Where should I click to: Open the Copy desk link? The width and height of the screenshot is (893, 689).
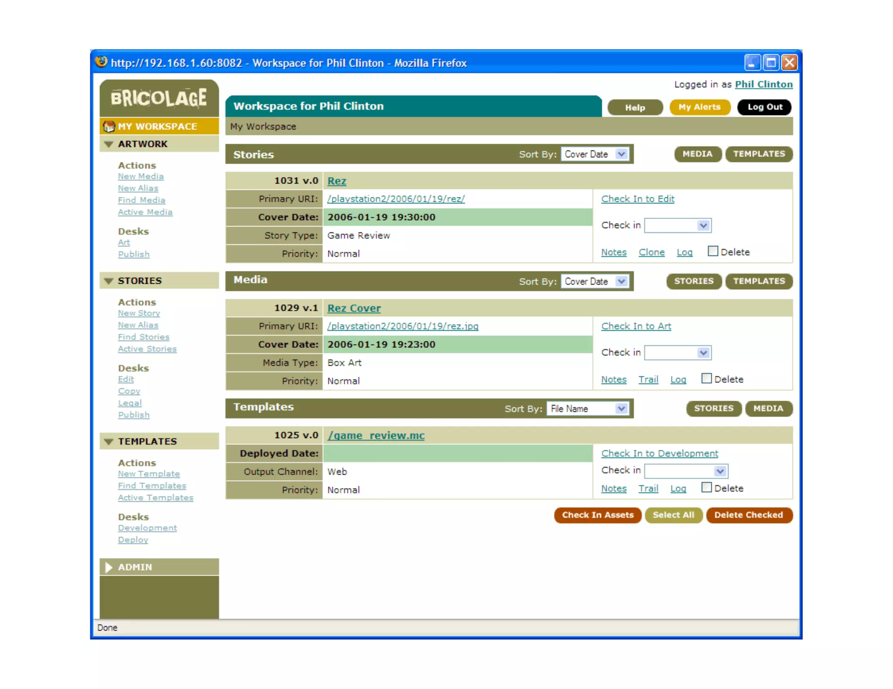pyautogui.click(x=129, y=391)
